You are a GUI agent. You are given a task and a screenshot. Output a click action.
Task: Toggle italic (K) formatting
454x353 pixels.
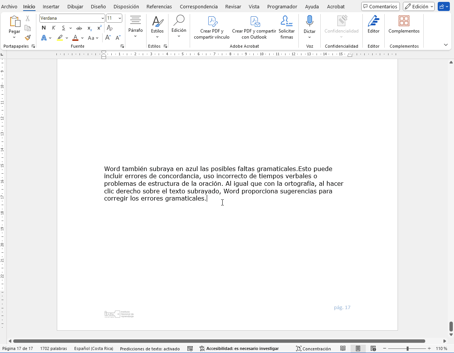[x=53, y=28]
